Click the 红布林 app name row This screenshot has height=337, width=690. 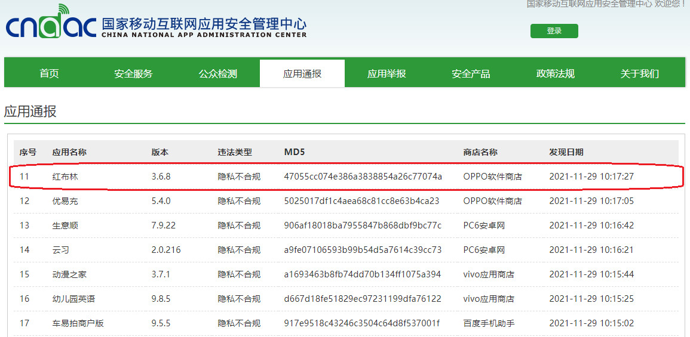[65, 177]
